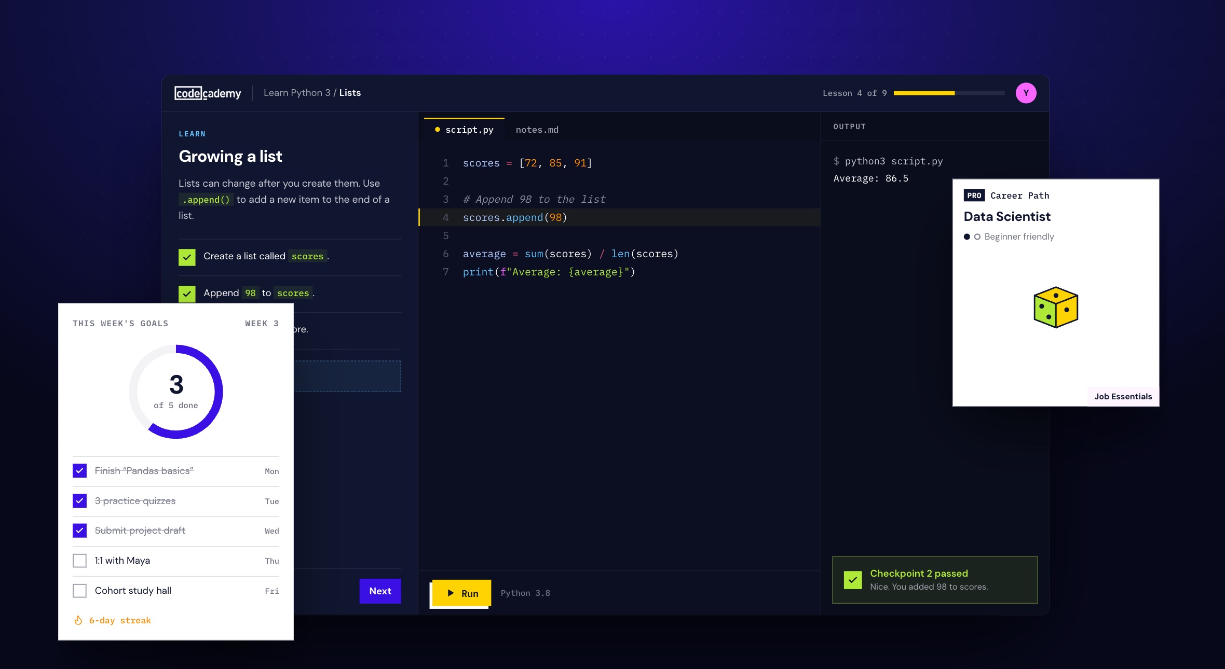This screenshot has height=669, width=1225.
Task: Click the Codecademy logo
Action: pos(208,93)
